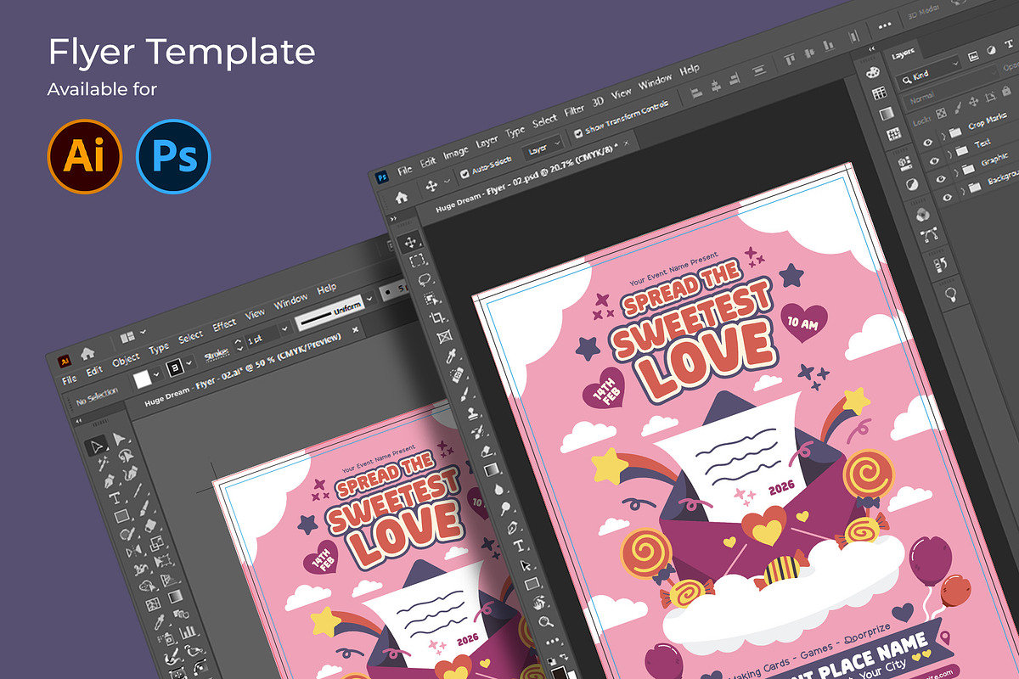Select the Frame tool in Photoshop

click(444, 336)
